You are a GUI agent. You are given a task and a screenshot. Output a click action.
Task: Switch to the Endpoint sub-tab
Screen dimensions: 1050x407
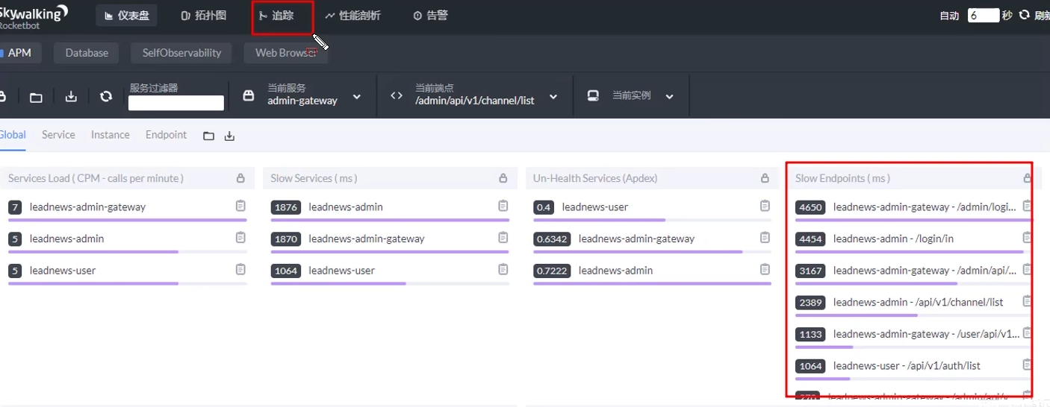166,135
